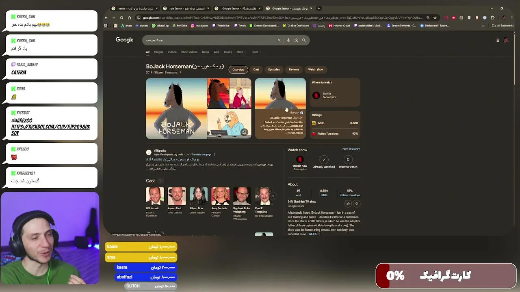This screenshot has height=292, width=520.
Task: Expand the Cast section arrow
Action: click(x=160, y=181)
